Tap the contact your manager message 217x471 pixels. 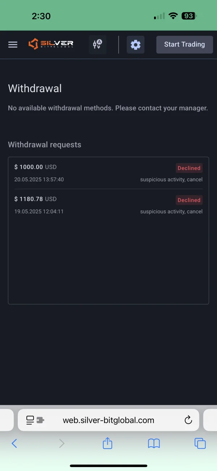[108, 108]
